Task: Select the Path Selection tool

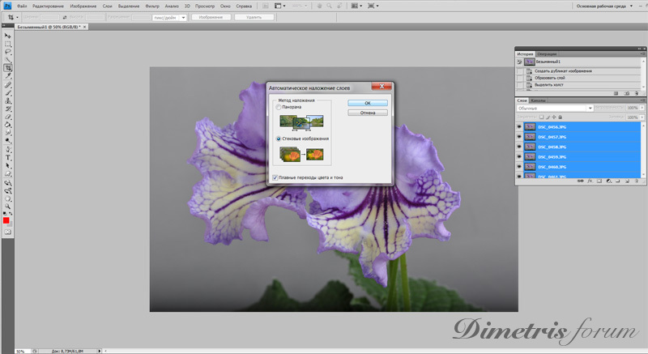Action: (x=7, y=165)
